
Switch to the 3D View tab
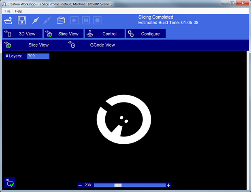coord(23,34)
